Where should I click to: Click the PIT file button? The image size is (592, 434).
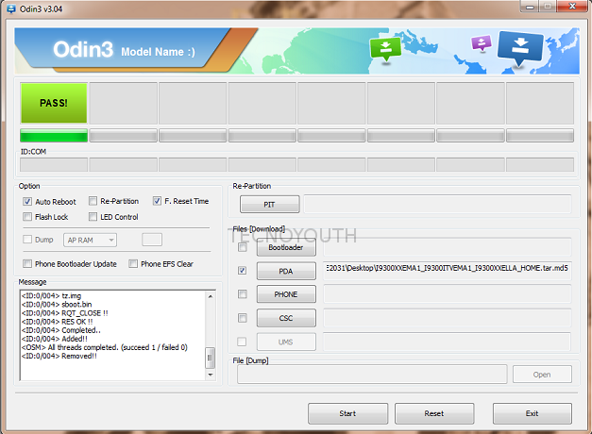[x=270, y=204]
